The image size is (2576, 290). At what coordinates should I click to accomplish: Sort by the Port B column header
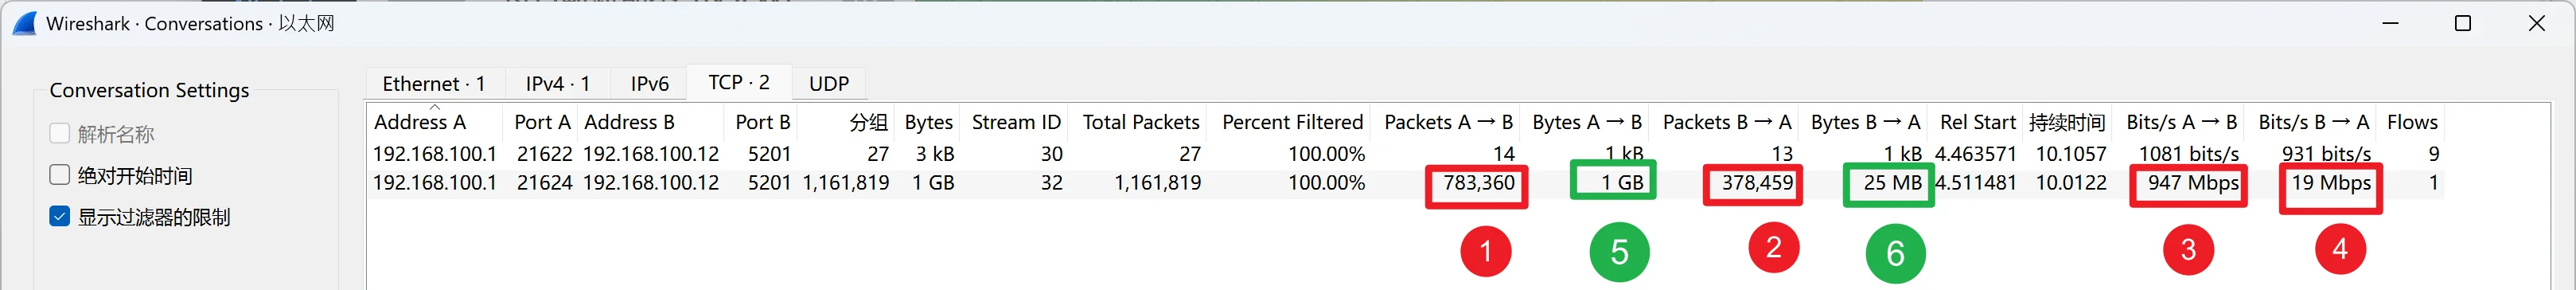(762, 122)
